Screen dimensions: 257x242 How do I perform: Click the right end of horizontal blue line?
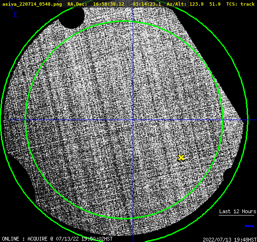click(256, 120)
